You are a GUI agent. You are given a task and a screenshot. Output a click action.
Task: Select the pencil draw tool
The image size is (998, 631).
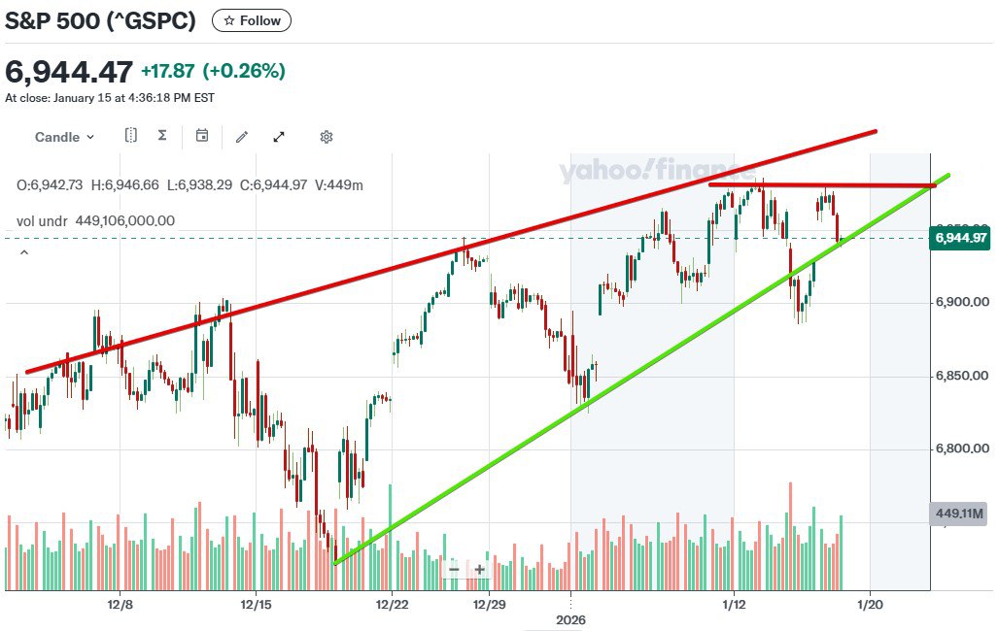tap(242, 137)
